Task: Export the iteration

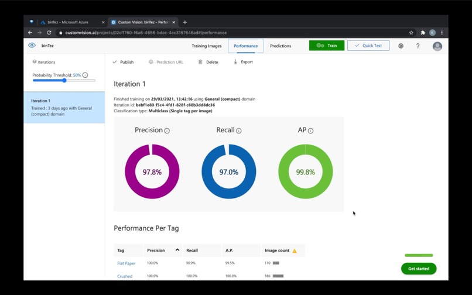Action: (x=243, y=61)
